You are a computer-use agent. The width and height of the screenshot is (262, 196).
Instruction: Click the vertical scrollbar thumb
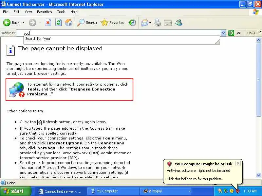(x=259, y=79)
